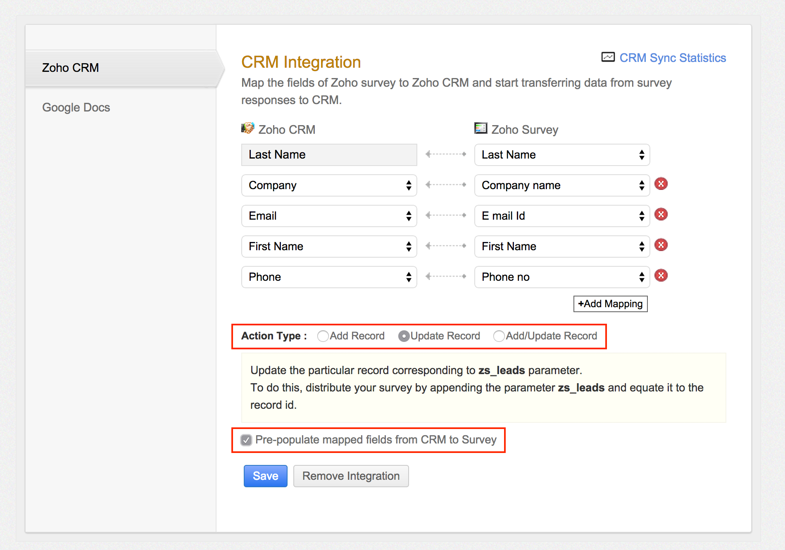Click the Remove Integration button
Image resolution: width=785 pixels, height=550 pixels.
pyautogui.click(x=351, y=476)
